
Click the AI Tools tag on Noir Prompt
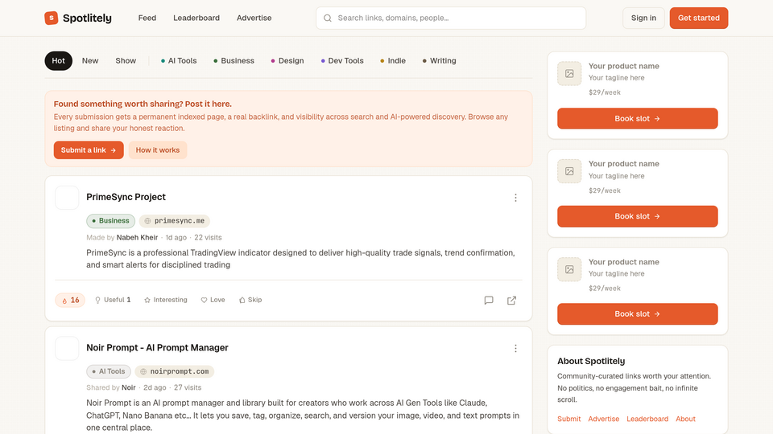click(x=109, y=371)
